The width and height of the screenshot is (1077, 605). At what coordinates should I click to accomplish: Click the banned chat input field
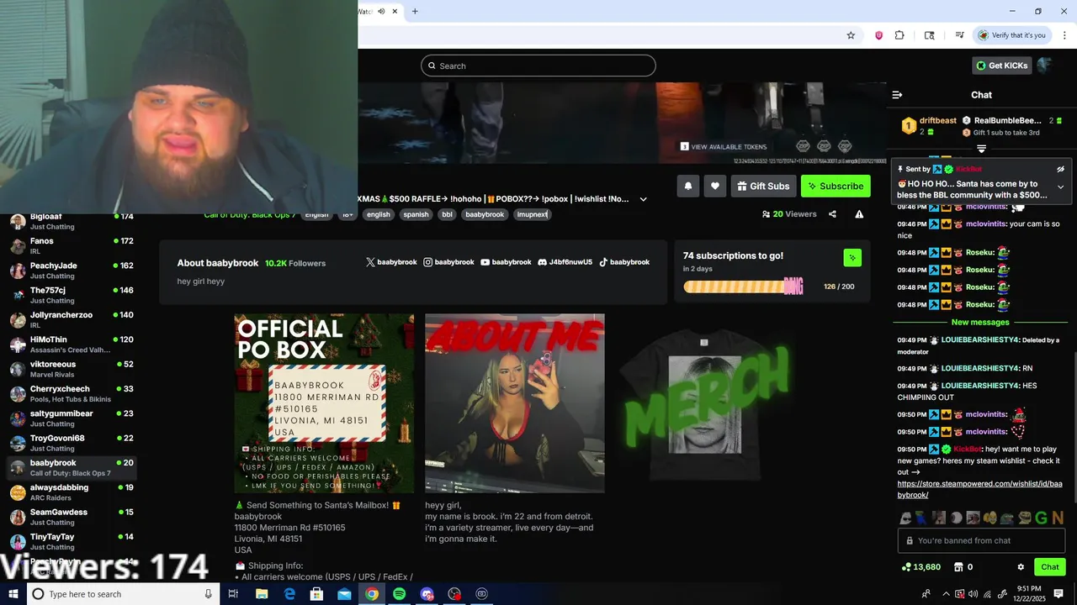coord(981,540)
